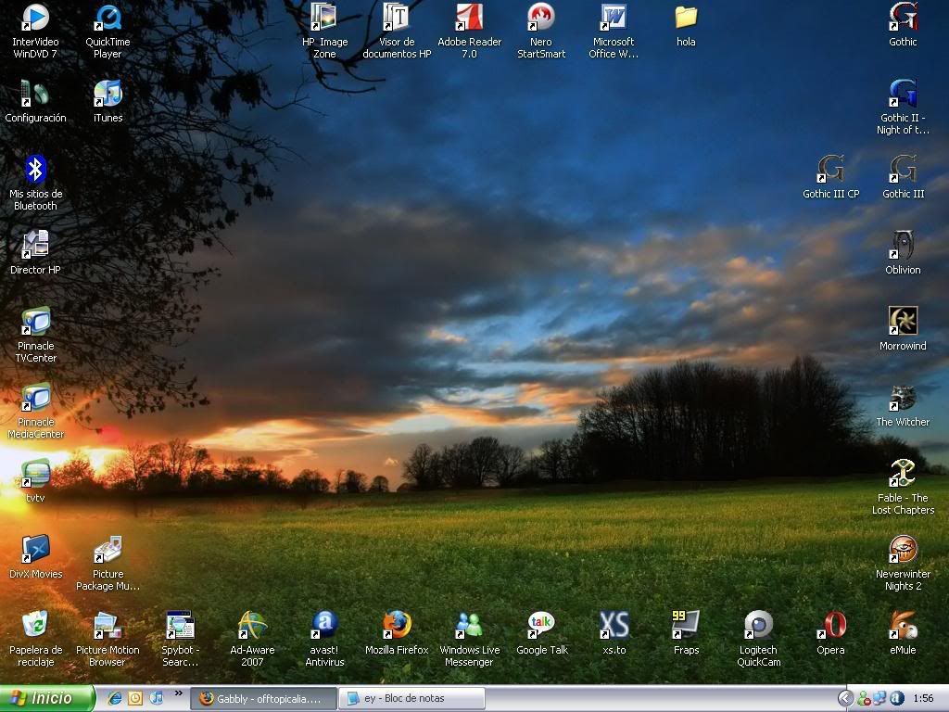The width and height of the screenshot is (949, 712).
Task: Click the Oblivion game shortcut
Action: [x=903, y=246]
